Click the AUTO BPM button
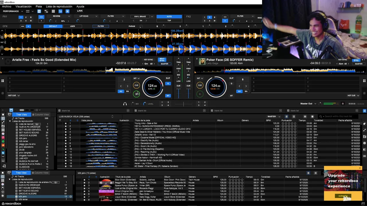 click(x=169, y=17)
